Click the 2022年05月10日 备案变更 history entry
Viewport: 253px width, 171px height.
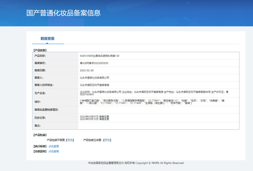(x=94, y=119)
